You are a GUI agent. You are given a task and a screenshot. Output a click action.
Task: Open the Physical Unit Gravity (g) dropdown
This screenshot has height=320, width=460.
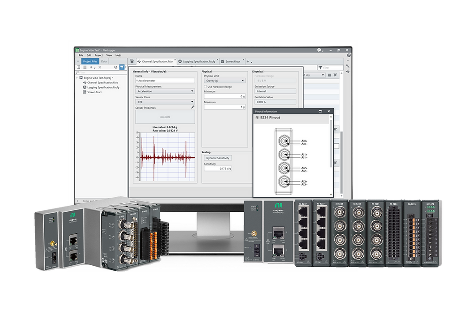224,81
